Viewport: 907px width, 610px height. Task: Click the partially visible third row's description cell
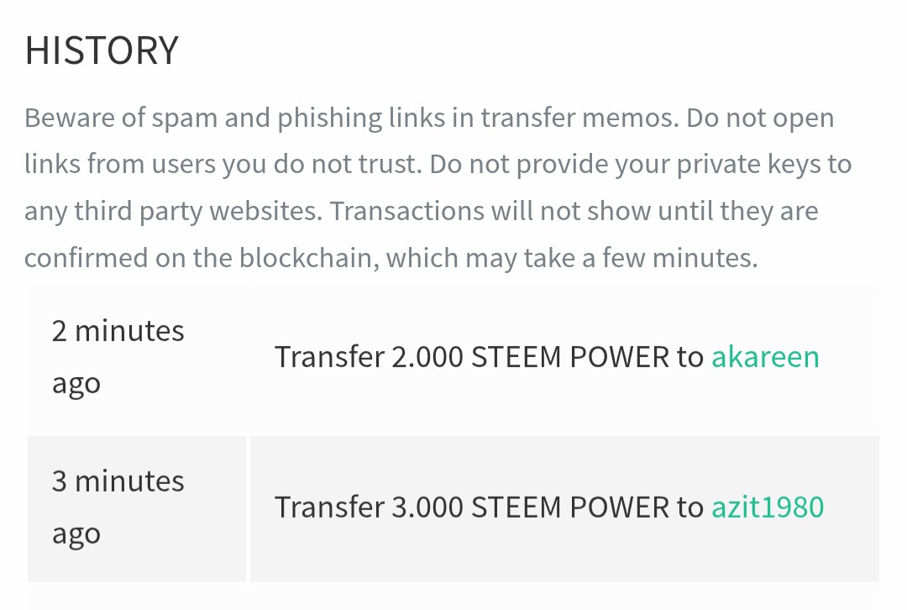tap(564, 598)
